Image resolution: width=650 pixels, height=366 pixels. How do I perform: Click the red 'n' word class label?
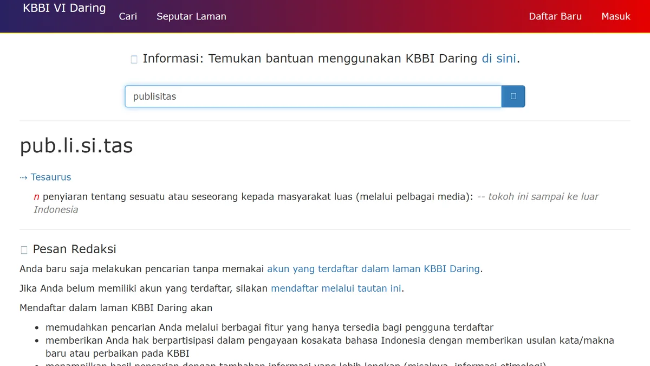click(37, 197)
